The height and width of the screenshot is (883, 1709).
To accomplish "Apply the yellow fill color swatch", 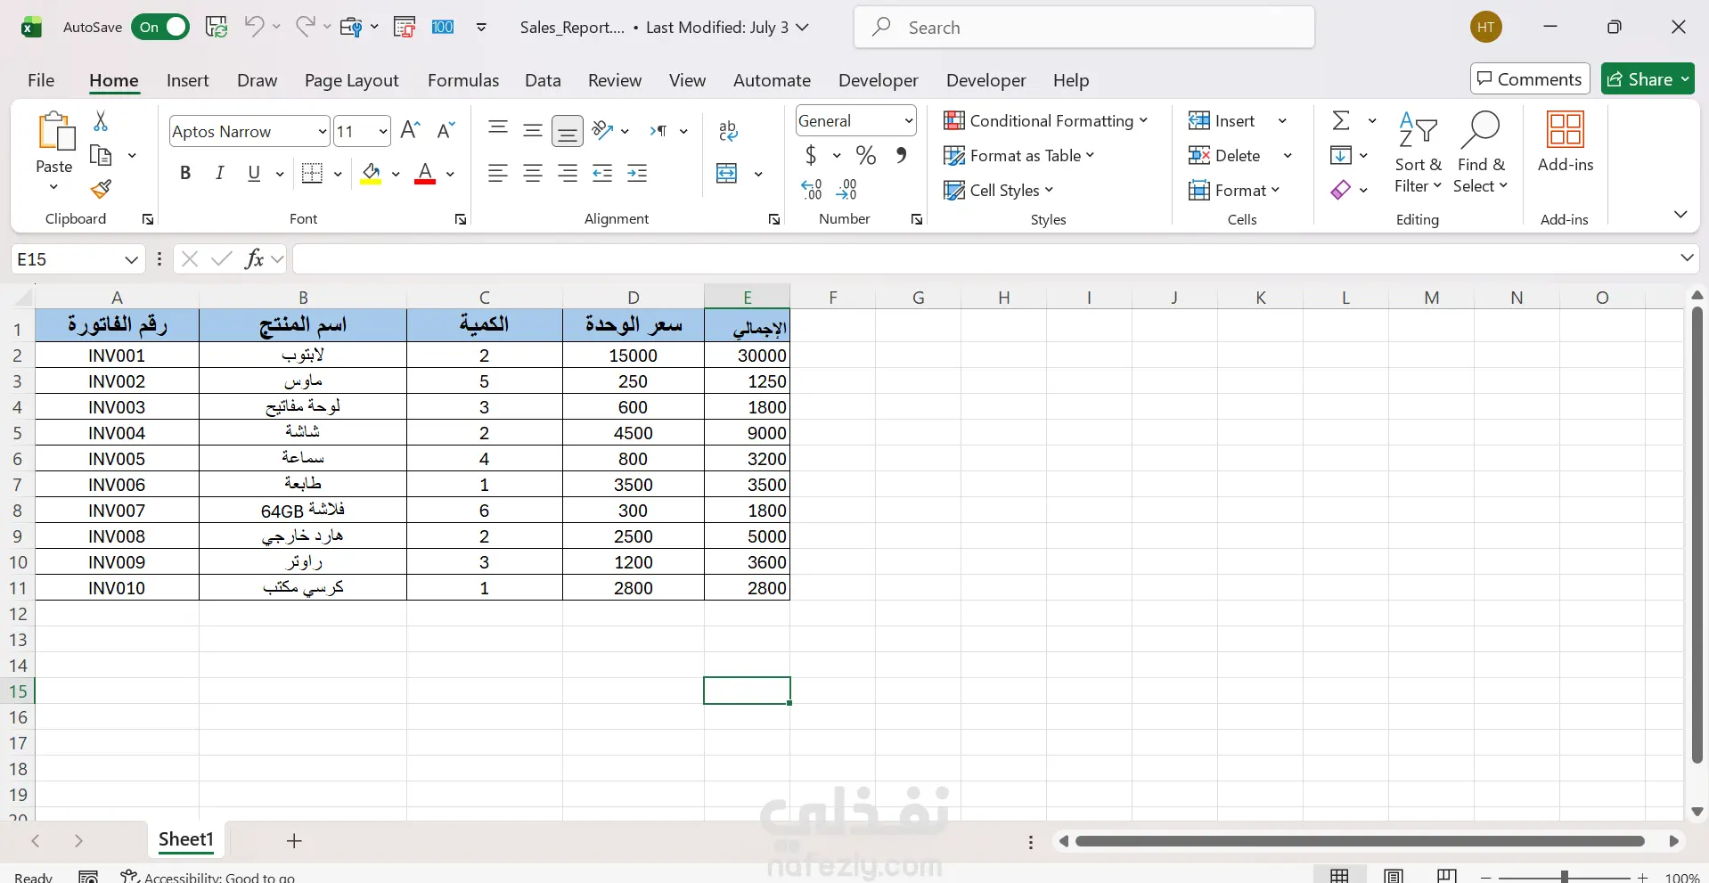I will pyautogui.click(x=372, y=174).
